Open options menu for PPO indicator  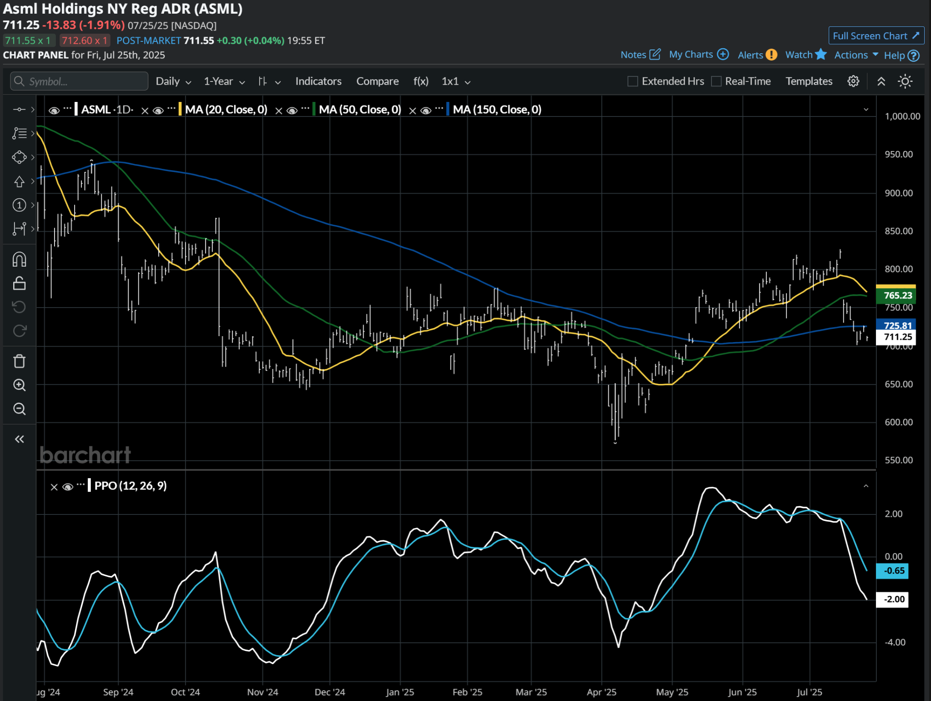point(81,485)
